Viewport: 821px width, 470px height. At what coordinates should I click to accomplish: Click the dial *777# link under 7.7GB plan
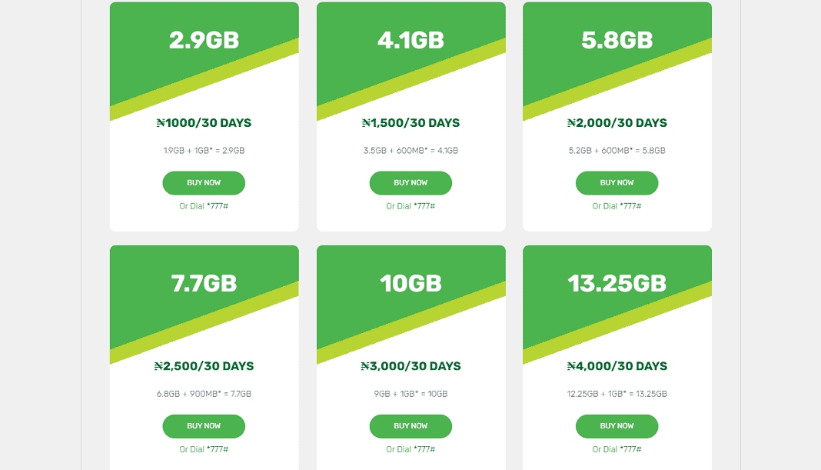(203, 449)
